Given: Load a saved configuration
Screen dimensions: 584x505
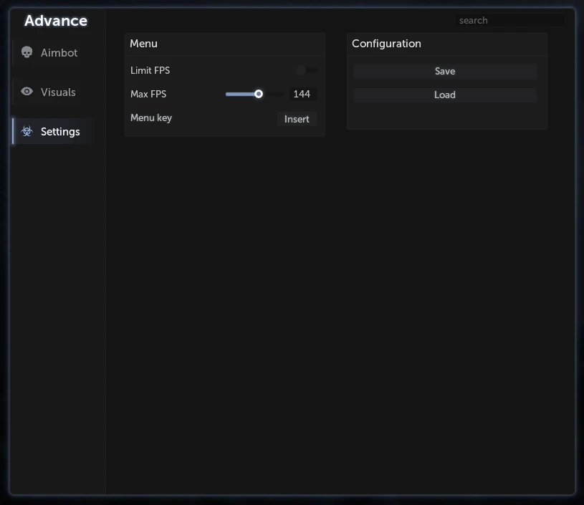Looking at the screenshot, I should pyautogui.click(x=445, y=95).
